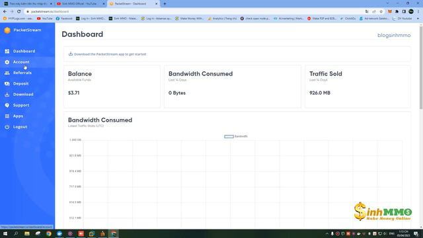Open the Analytics bookmark
Image resolution: width=423 pixels, height=238 pixels.
[222, 19]
